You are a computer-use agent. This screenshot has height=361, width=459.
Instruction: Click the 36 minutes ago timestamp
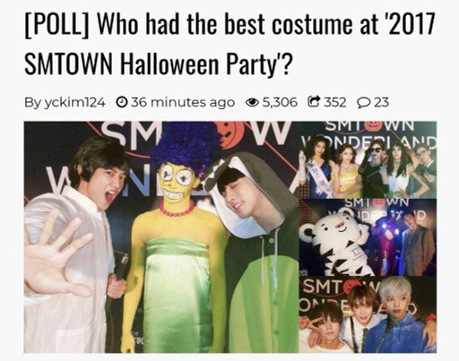(183, 102)
